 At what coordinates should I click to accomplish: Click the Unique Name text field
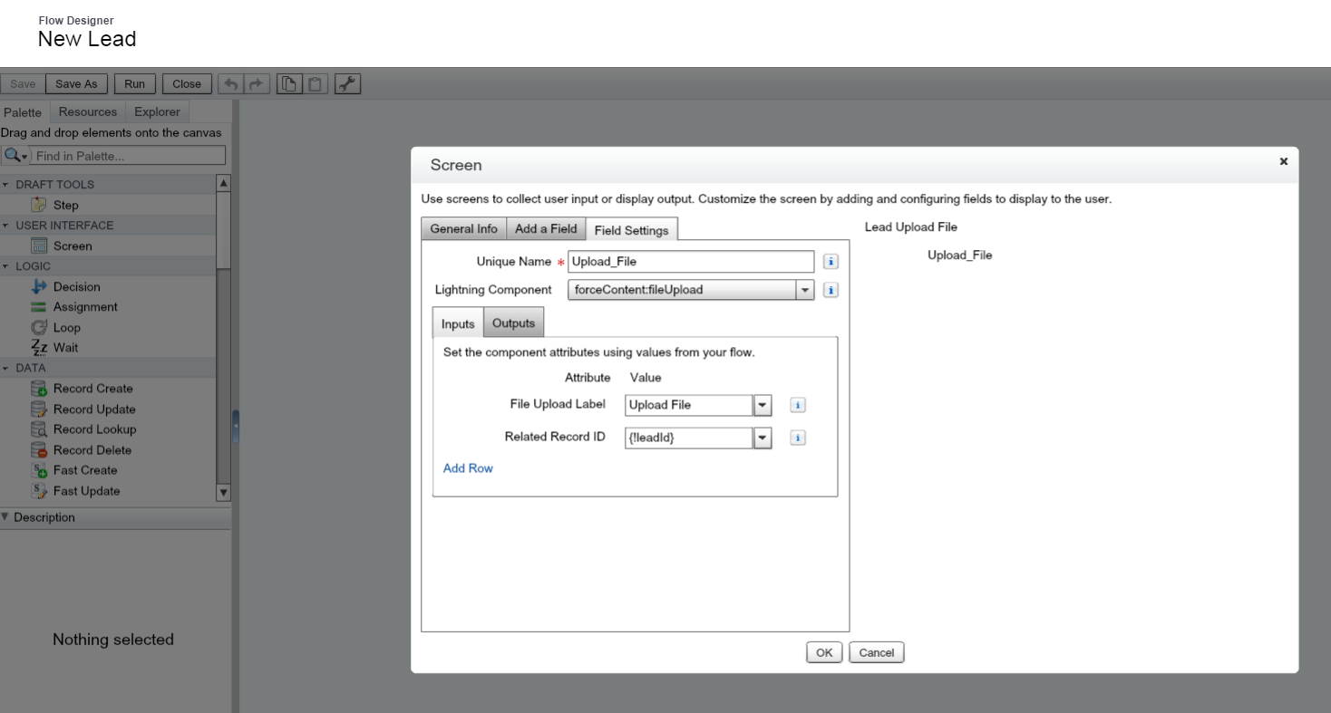pos(691,262)
